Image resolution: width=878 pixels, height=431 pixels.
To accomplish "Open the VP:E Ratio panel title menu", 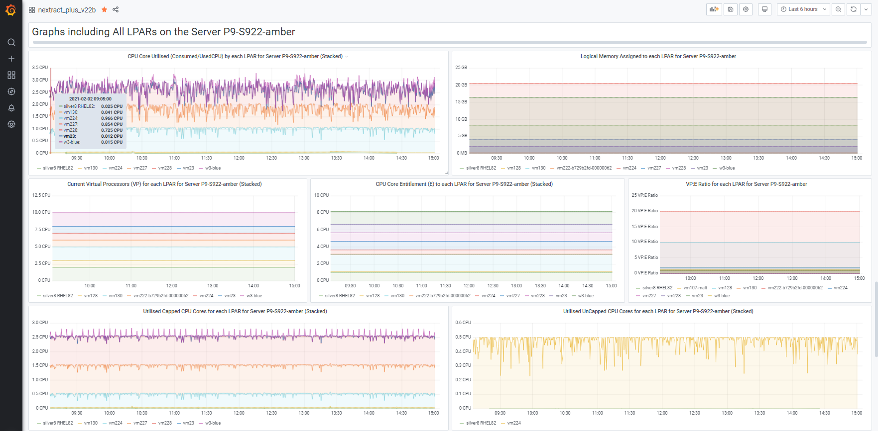I will (746, 184).
